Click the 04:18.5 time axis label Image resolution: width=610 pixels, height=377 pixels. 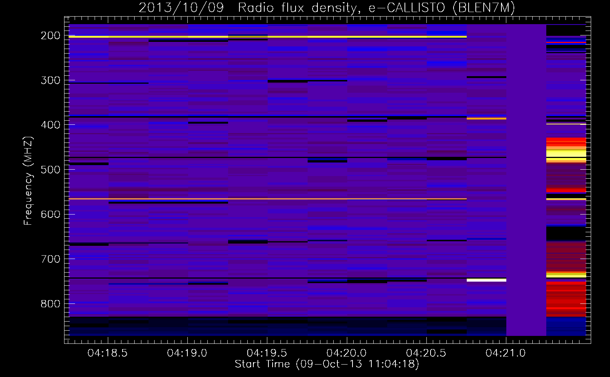click(107, 353)
